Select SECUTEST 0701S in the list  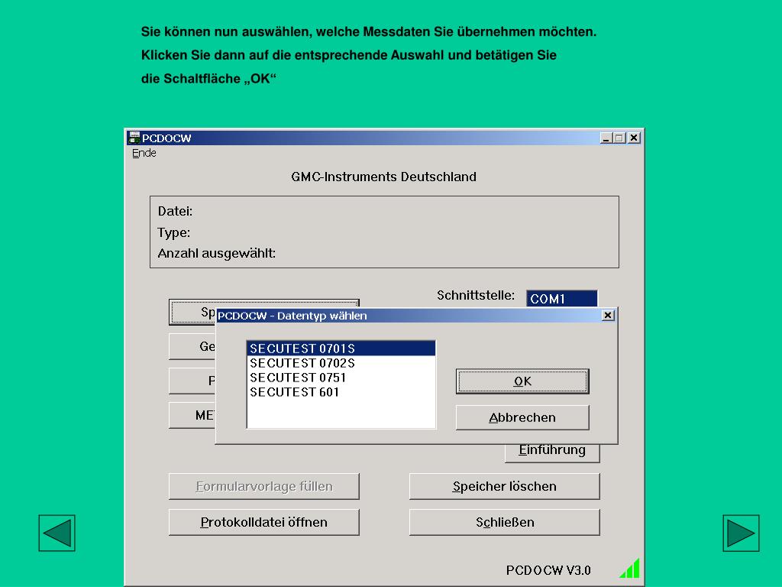click(341, 349)
